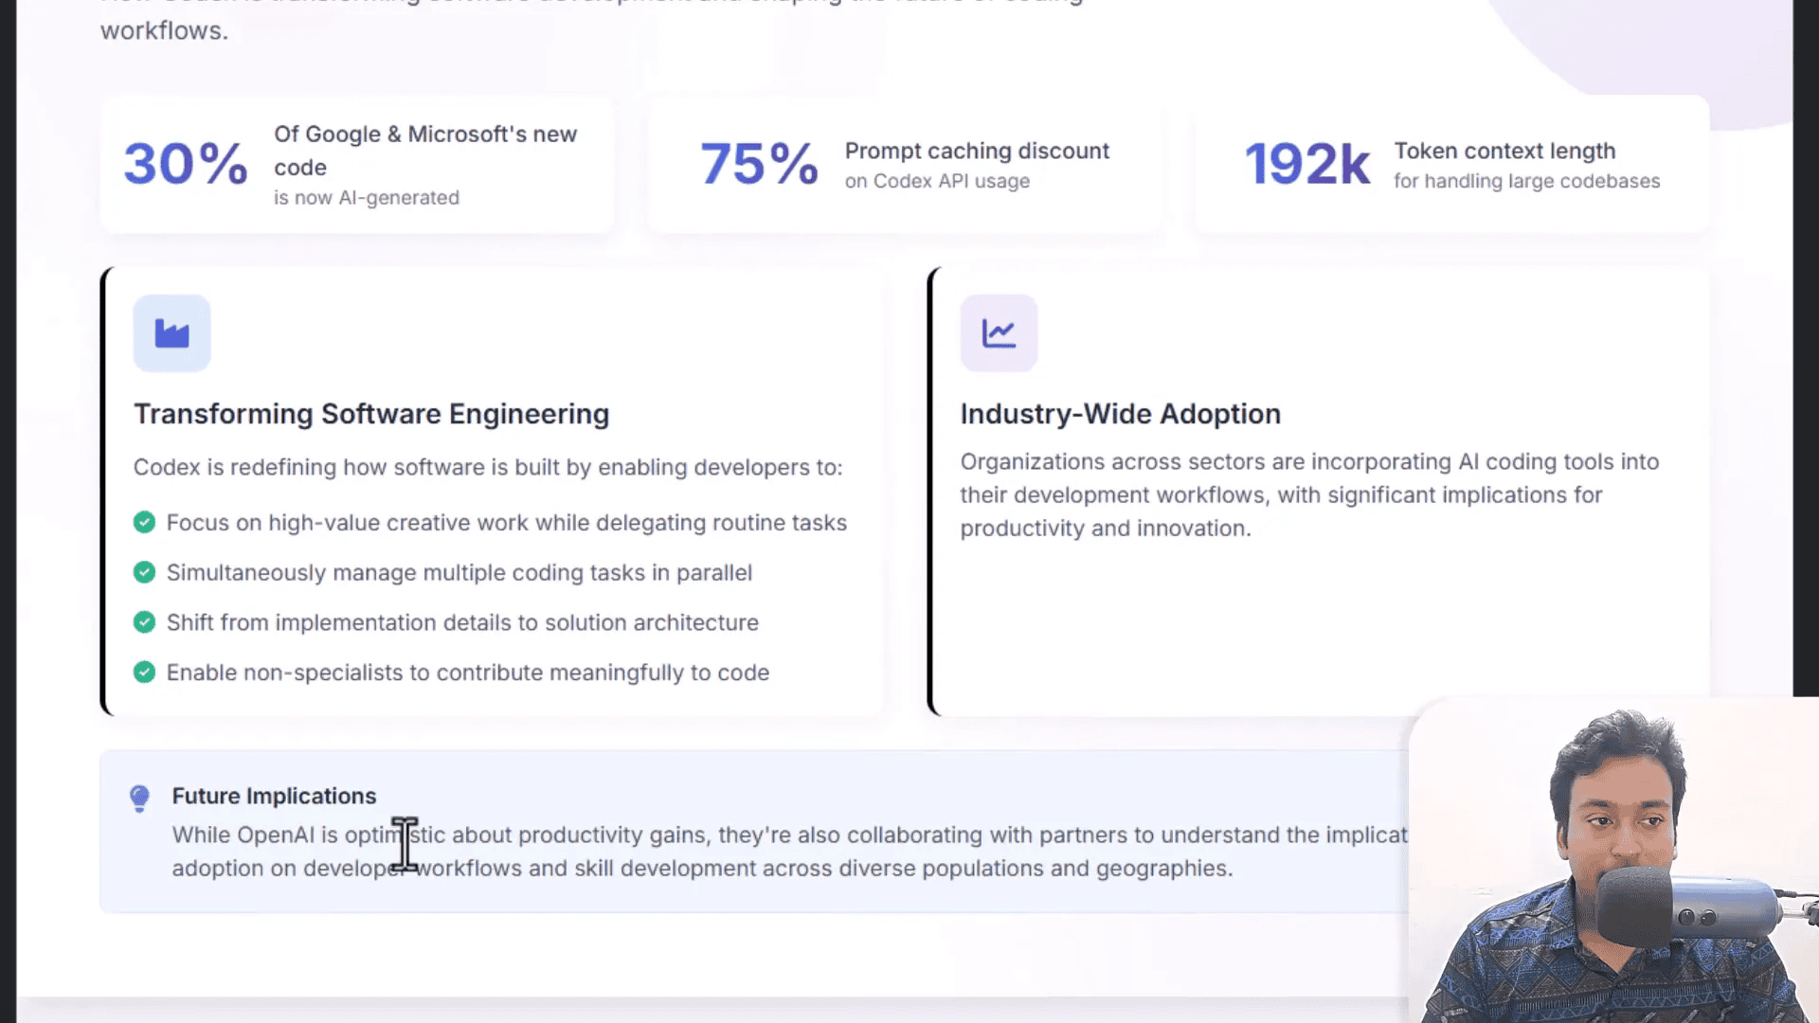Click the 'Transforming Software Engineering' heading
The width and height of the screenshot is (1819, 1023).
(371, 414)
